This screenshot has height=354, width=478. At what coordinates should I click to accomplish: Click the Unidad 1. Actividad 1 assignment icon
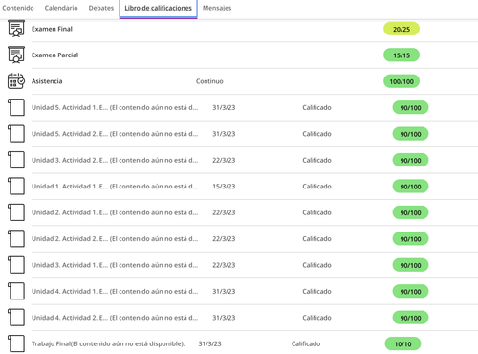point(16,186)
